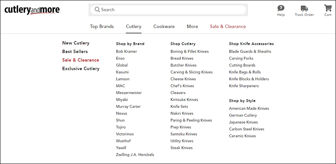336x164 pixels.
Task: Select New Cutlery link
Action: [x=76, y=43]
